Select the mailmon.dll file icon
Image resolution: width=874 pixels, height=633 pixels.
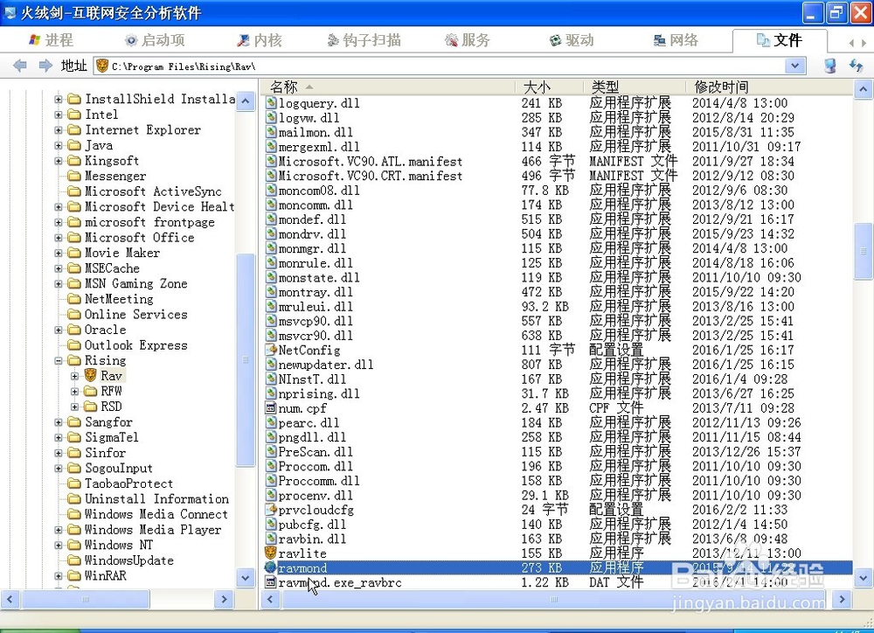(271, 132)
